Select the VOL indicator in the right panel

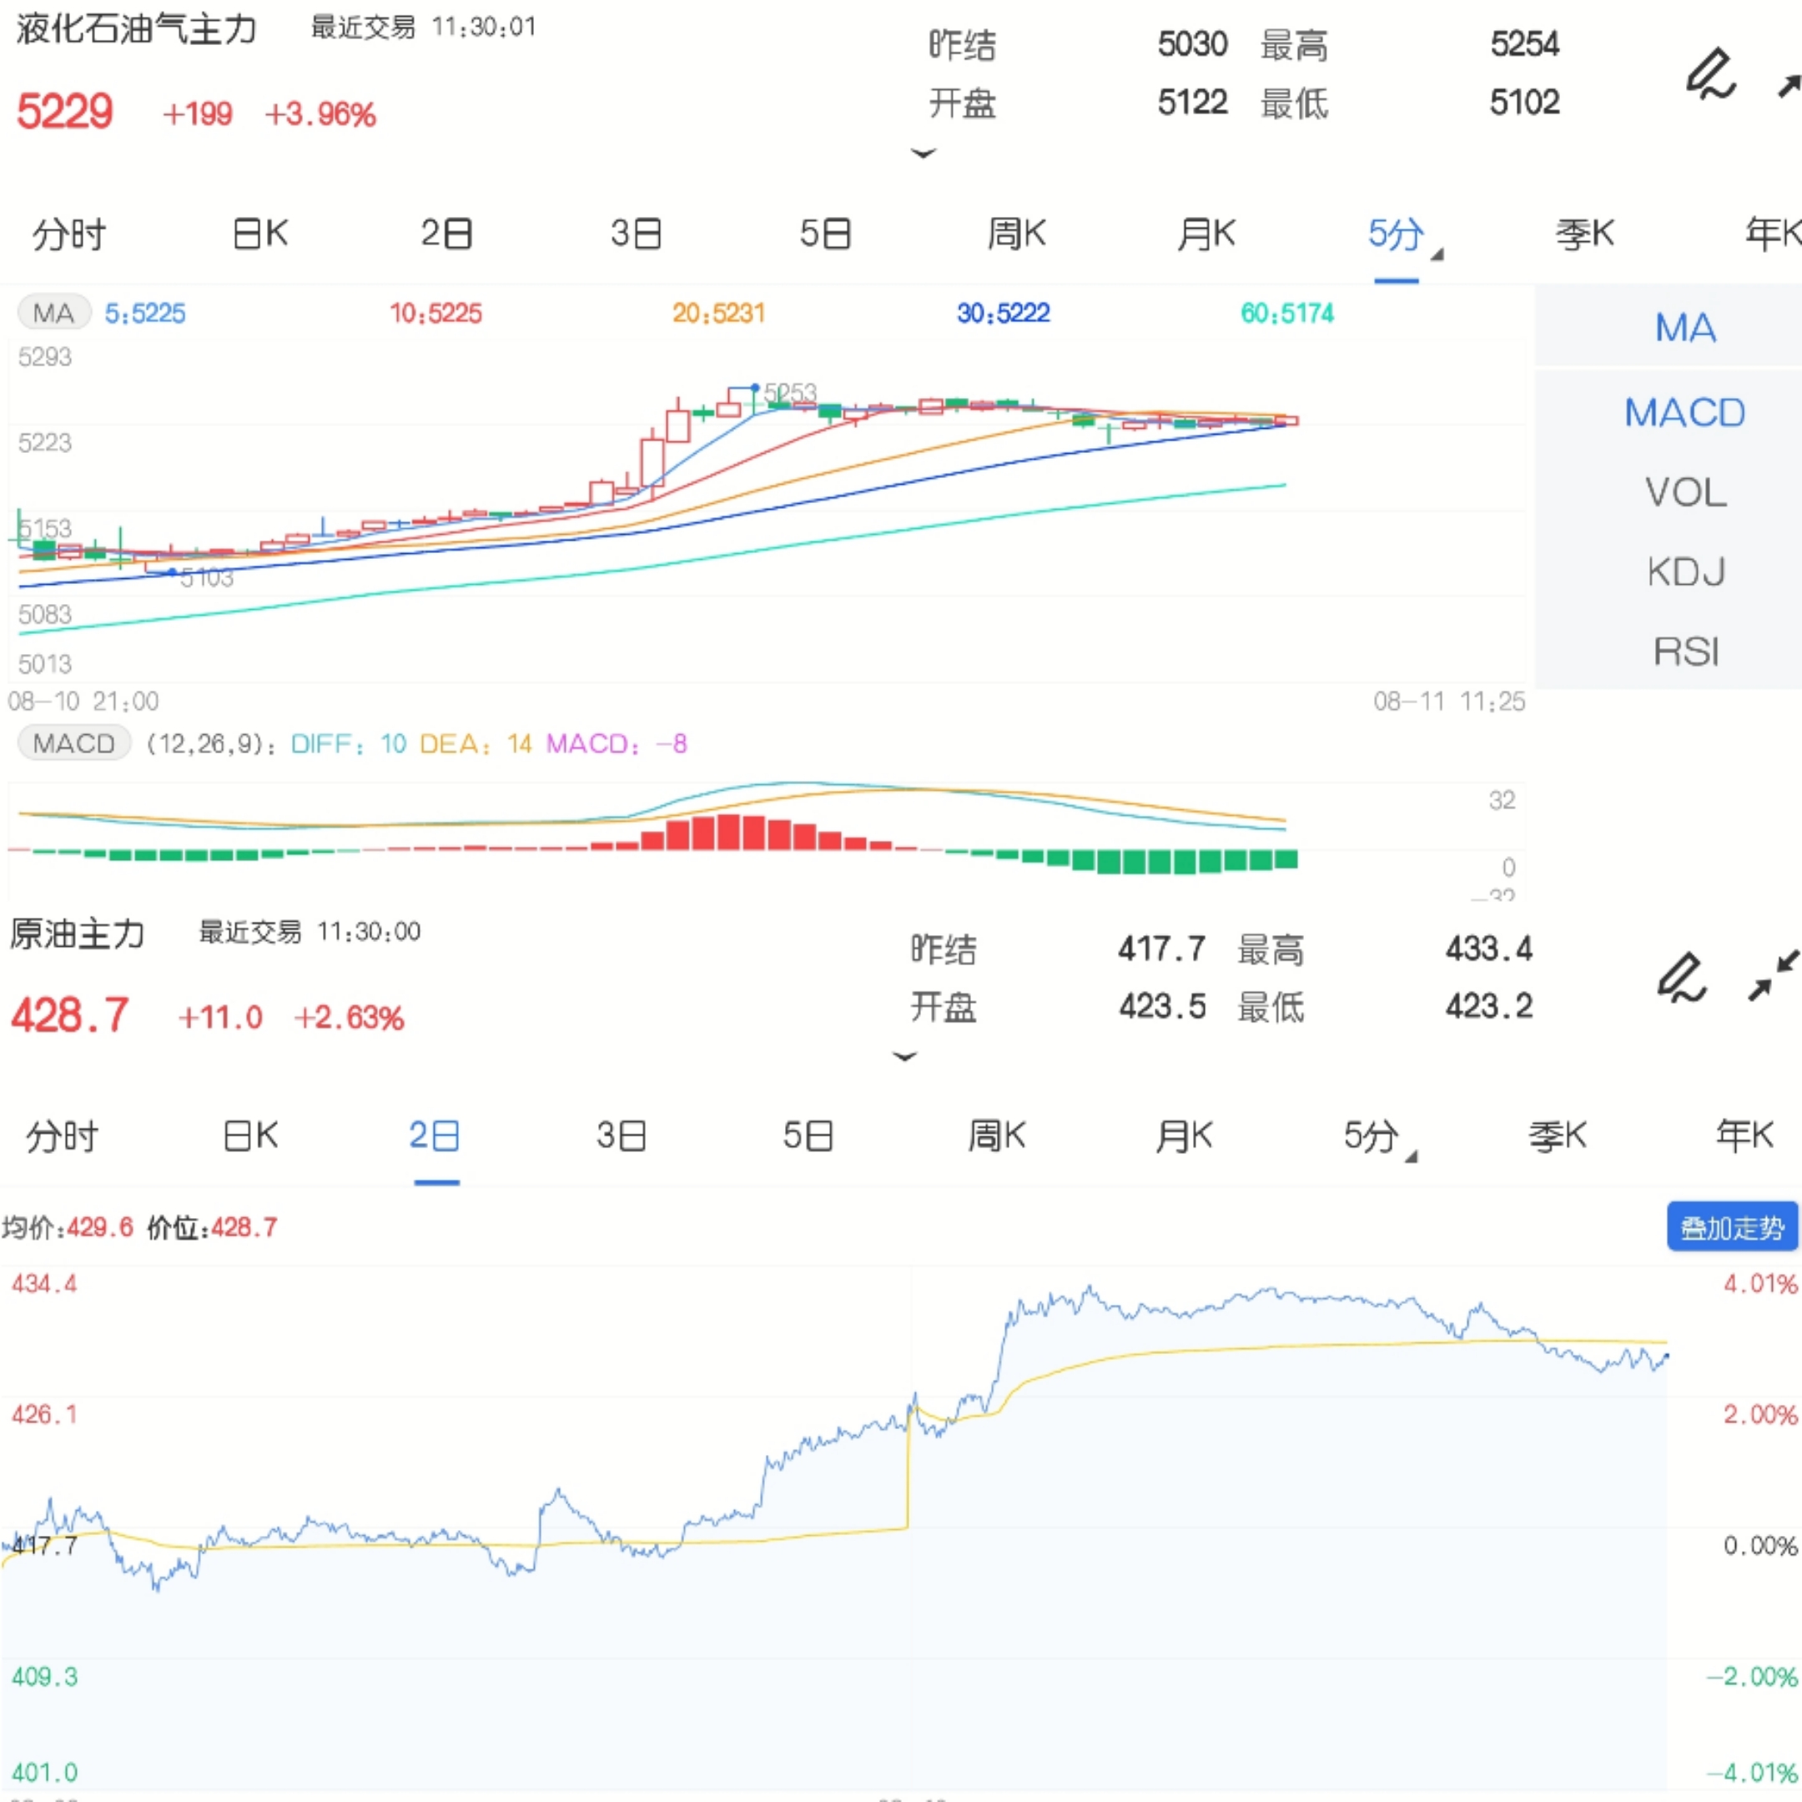coord(1684,492)
